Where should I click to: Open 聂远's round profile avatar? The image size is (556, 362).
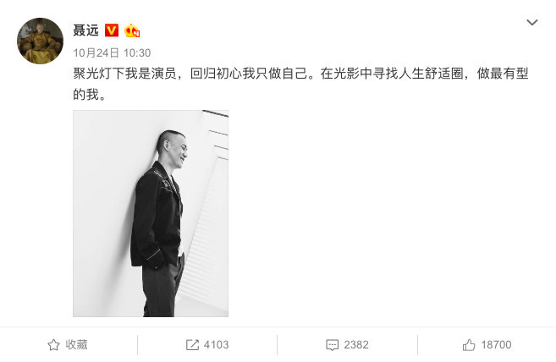tap(40, 41)
